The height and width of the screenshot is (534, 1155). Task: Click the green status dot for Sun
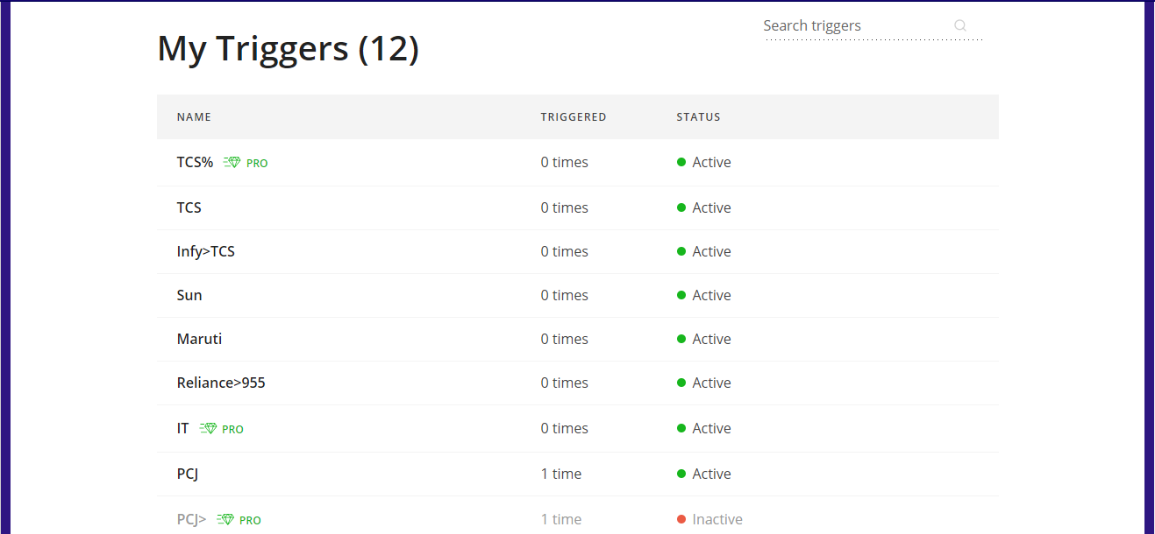(x=681, y=295)
